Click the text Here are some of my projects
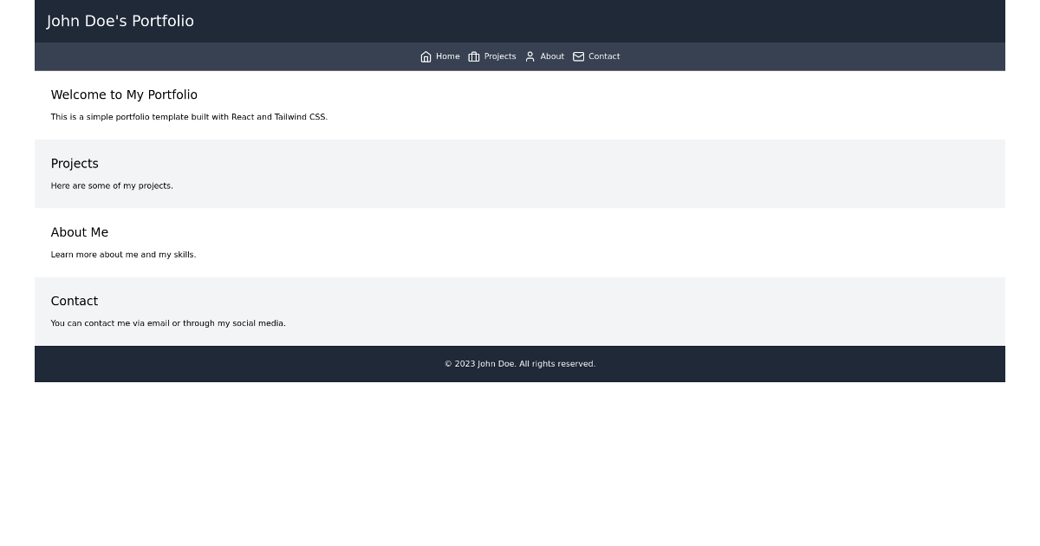This screenshot has height=546, width=1040. (x=112, y=185)
